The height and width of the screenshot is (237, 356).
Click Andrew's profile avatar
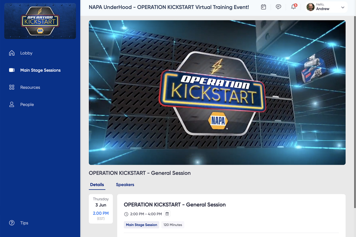pyautogui.click(x=311, y=7)
